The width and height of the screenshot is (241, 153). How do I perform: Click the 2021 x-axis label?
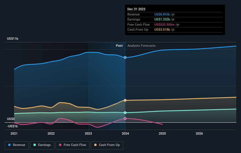click(x=14, y=134)
